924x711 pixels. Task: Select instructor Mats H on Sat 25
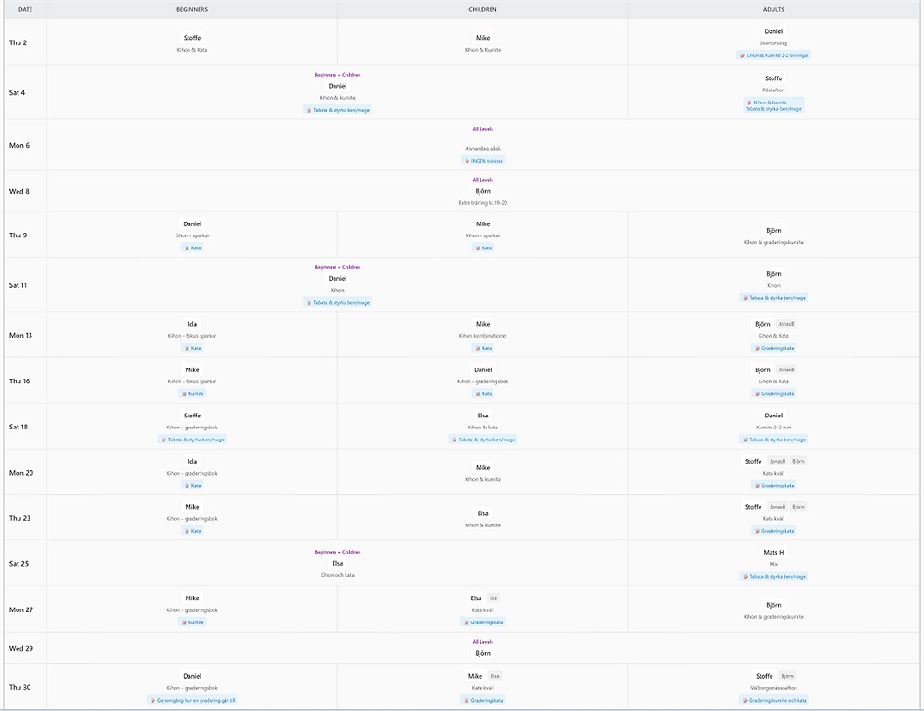pyautogui.click(x=773, y=552)
